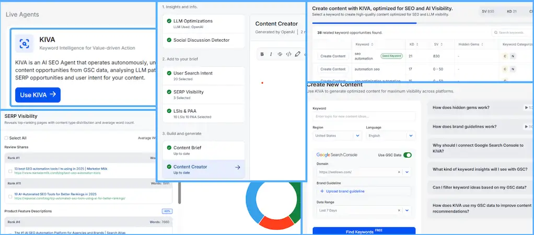
Task: Open the Content Brief step
Action: (x=203, y=150)
